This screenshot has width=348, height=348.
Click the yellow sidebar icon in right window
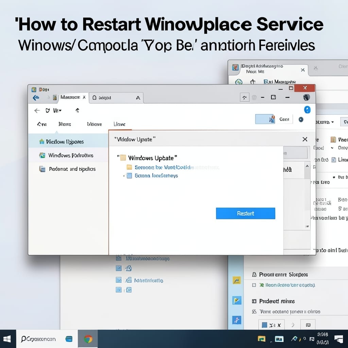[237, 281]
